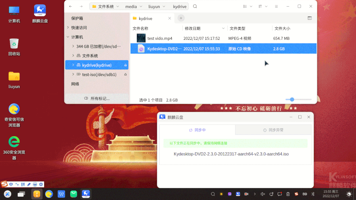
Task: Open the file manager search icon
Action: click(195, 6)
